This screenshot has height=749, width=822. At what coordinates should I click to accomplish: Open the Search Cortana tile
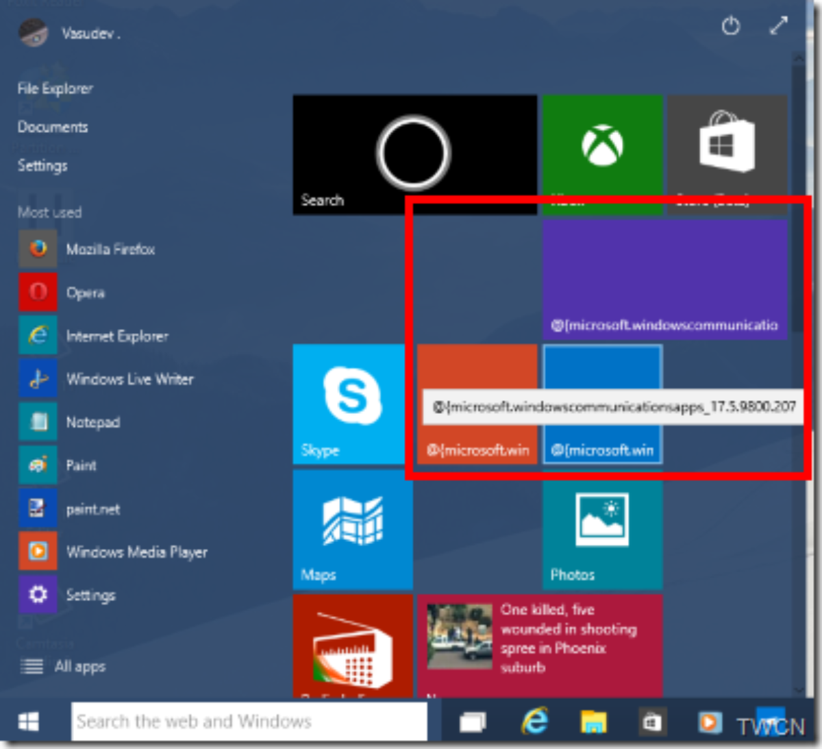pos(414,155)
